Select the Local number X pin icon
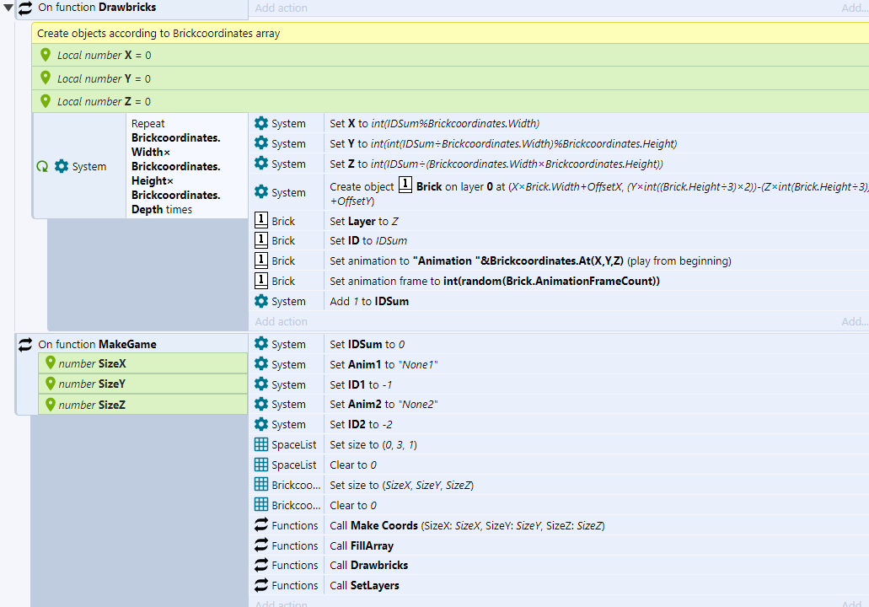869x607 pixels. click(x=46, y=55)
